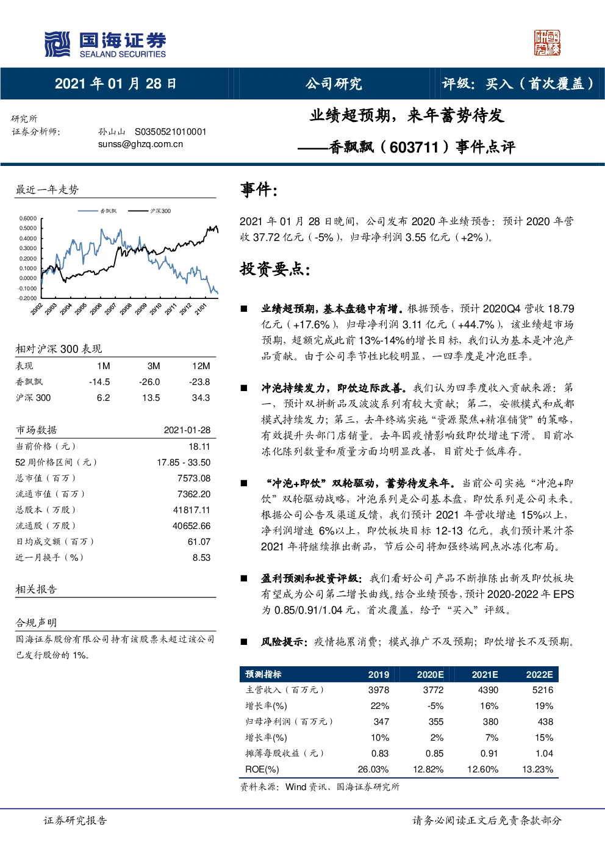Click the 香飘飘 1M value -14.5
The image size is (605, 856).
(x=99, y=382)
